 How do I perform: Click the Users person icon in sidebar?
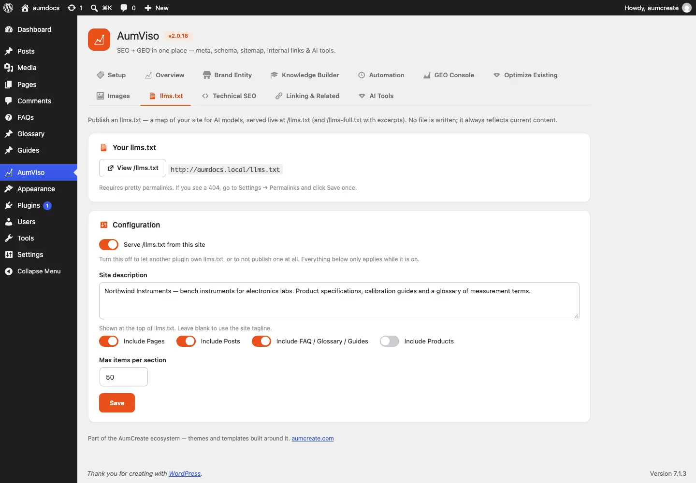coord(9,222)
